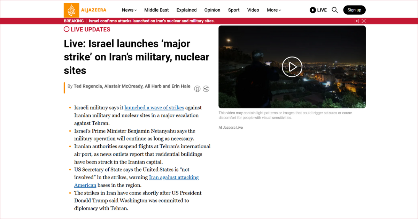Click the 'Al Jazeera Live' caption
The width and height of the screenshot is (418, 219).
(231, 128)
